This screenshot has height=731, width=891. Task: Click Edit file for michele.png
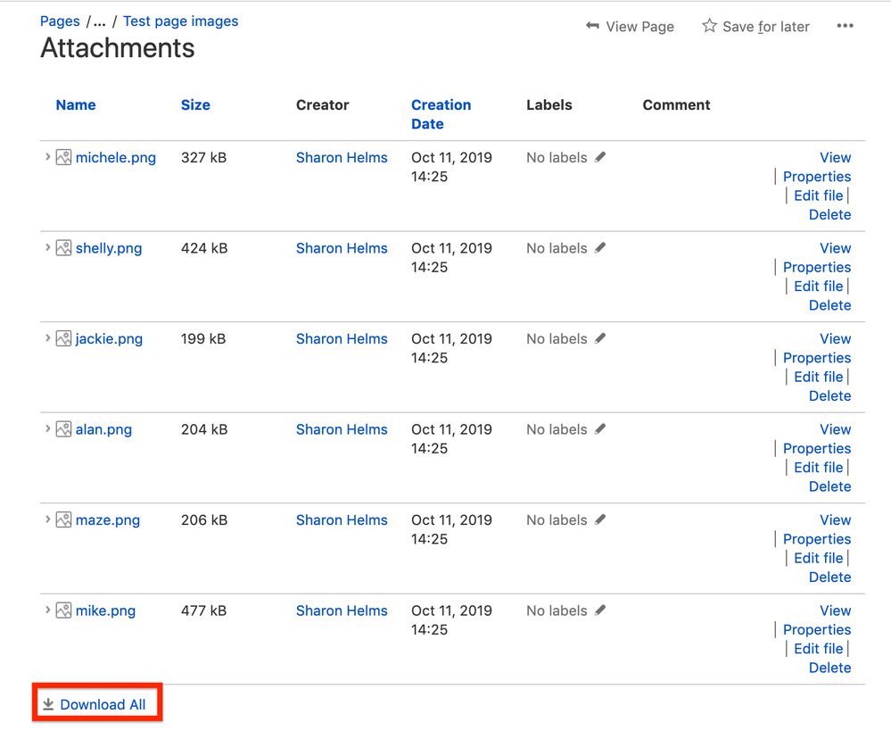coord(818,195)
